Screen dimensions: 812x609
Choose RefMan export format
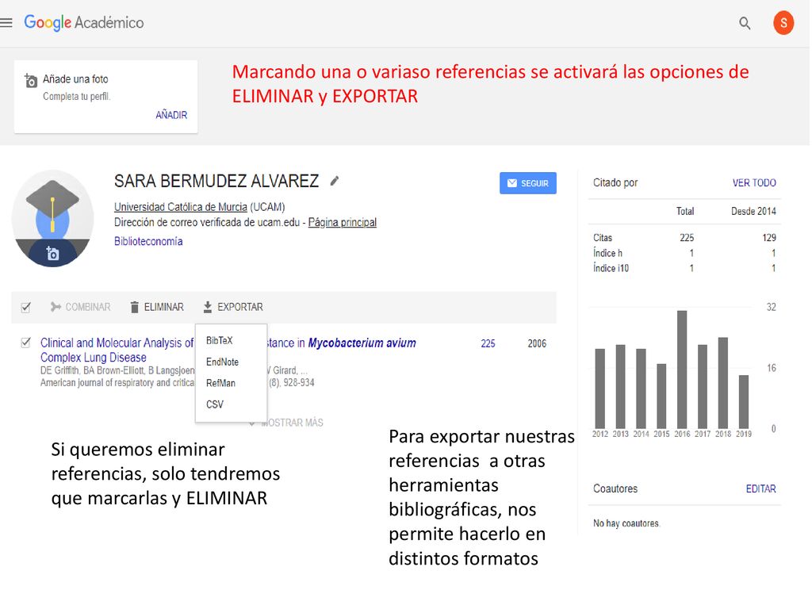point(220,383)
